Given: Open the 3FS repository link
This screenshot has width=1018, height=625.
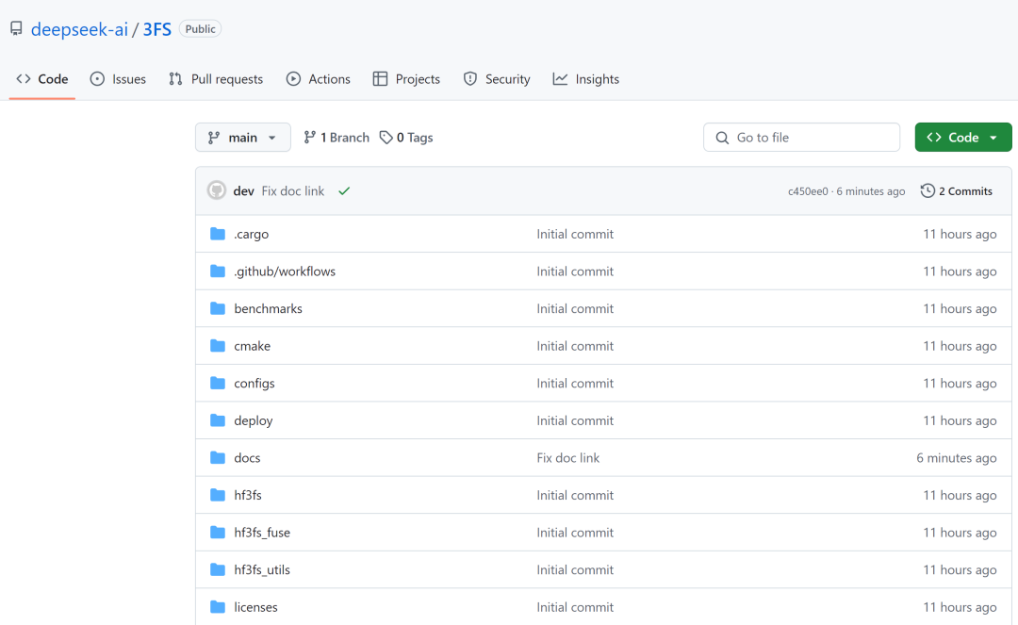Looking at the screenshot, I should click(157, 29).
